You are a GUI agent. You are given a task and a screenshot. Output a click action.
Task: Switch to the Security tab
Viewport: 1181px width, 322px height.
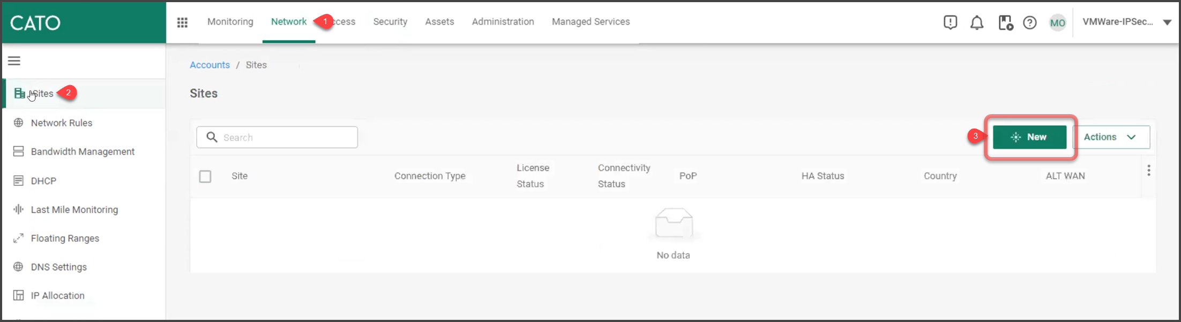pyautogui.click(x=390, y=22)
